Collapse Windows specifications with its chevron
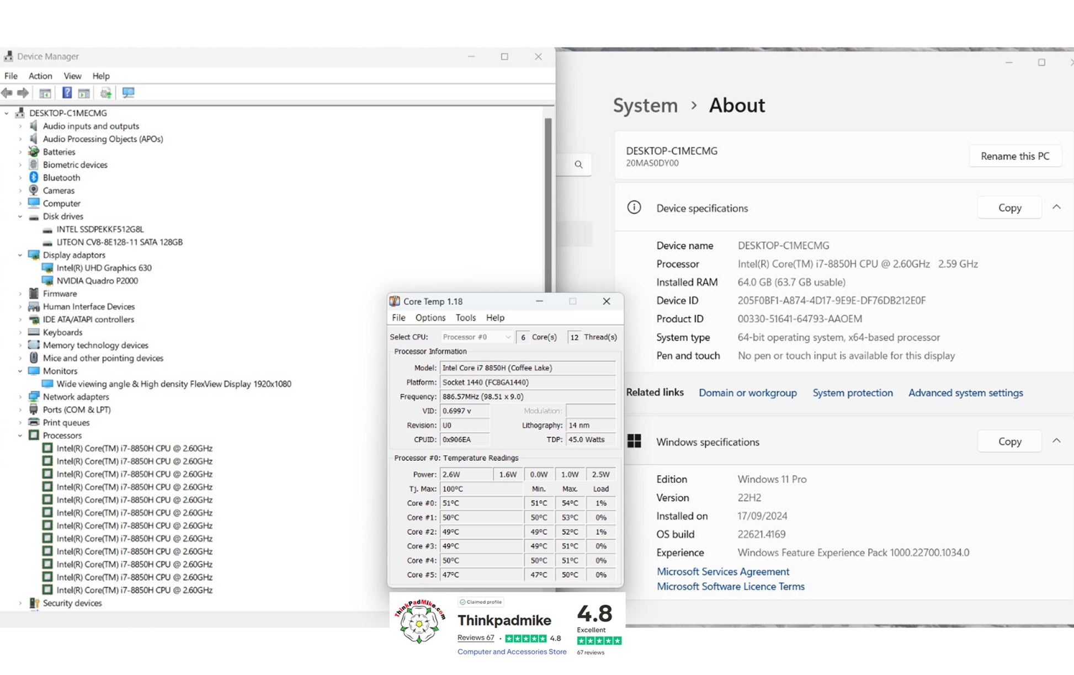 [x=1056, y=441]
